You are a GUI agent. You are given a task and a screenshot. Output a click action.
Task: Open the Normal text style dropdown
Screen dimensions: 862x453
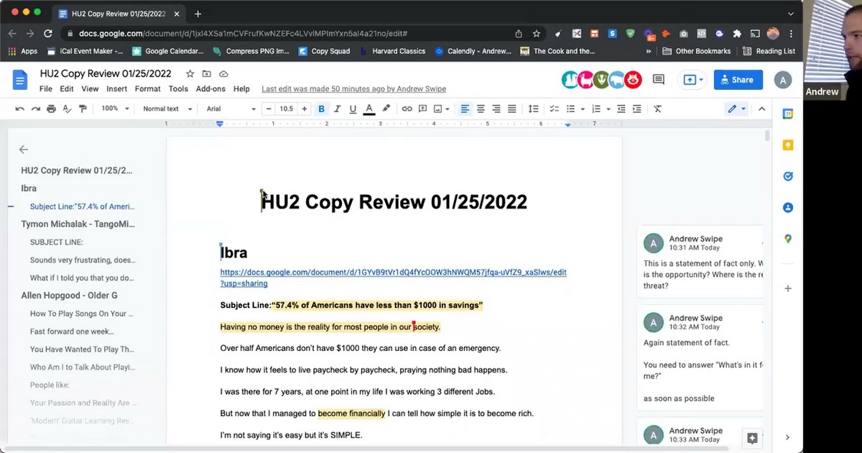(167, 109)
